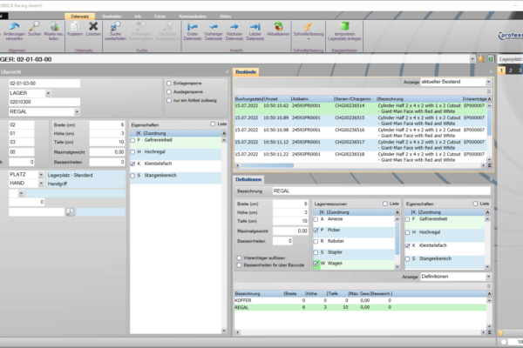Click the Aktualisieren refresh icon

278,26
